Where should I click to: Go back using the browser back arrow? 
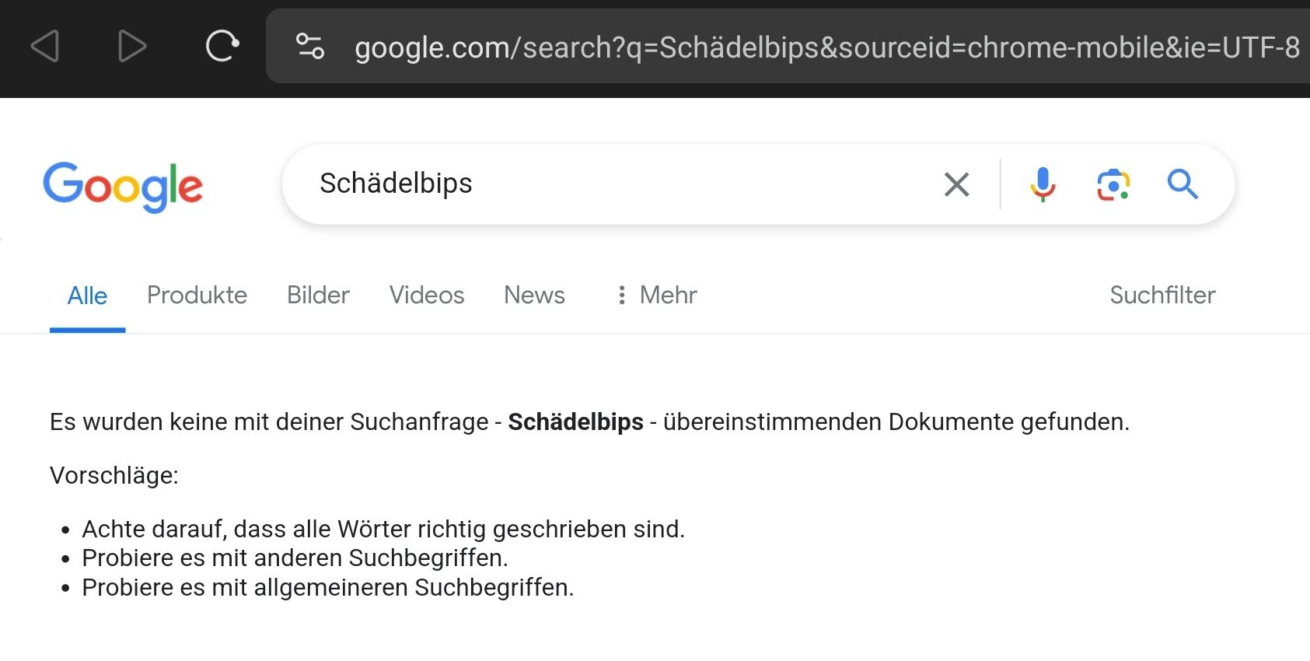click(45, 47)
